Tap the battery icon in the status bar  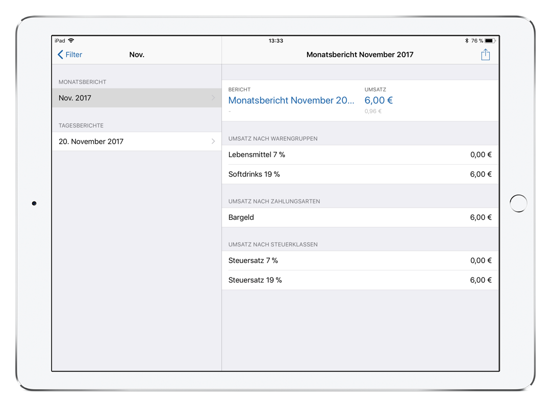(x=490, y=41)
